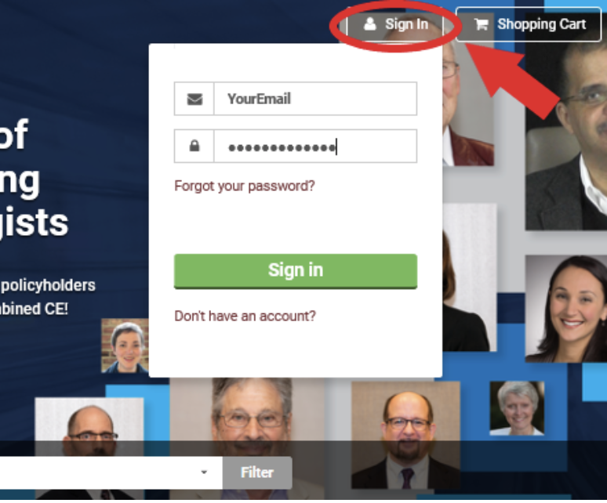Select the man in dark jacket photo

(x=566, y=136)
